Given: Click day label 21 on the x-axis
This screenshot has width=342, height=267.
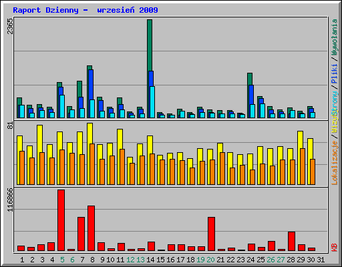Looking at the screenshot, I should 220,260.
